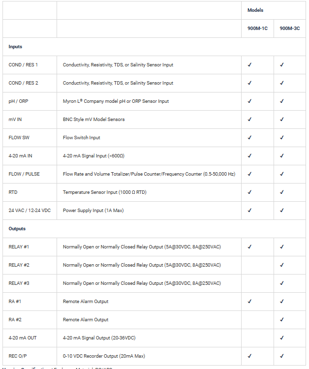Click the Outputs section heading

(17, 229)
